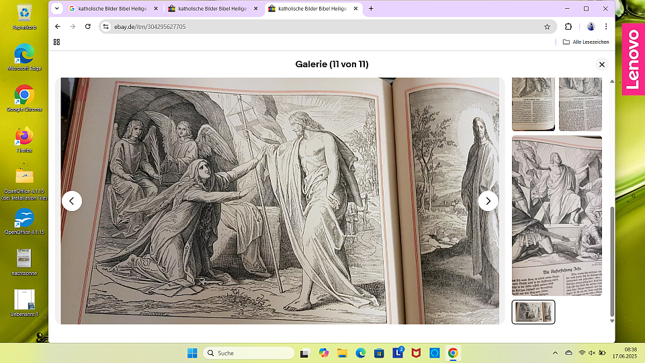This screenshot has height=363, width=645.
Task: Open the Windows Start menu
Action: [192, 353]
